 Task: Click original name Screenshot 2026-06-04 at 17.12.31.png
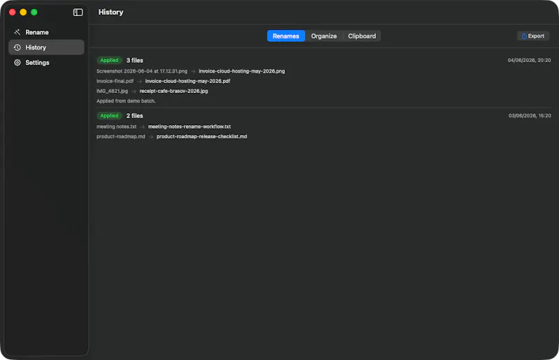pos(142,71)
